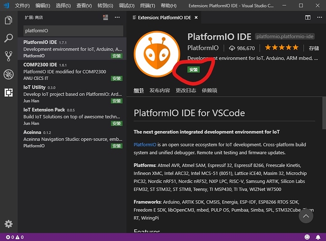
Task: Click the PlatformIO publisher name link
Action: 203,48
